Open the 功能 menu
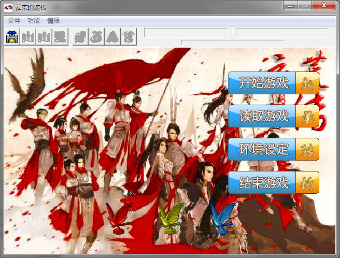Viewport: 340px width, 258px height. tap(34, 21)
